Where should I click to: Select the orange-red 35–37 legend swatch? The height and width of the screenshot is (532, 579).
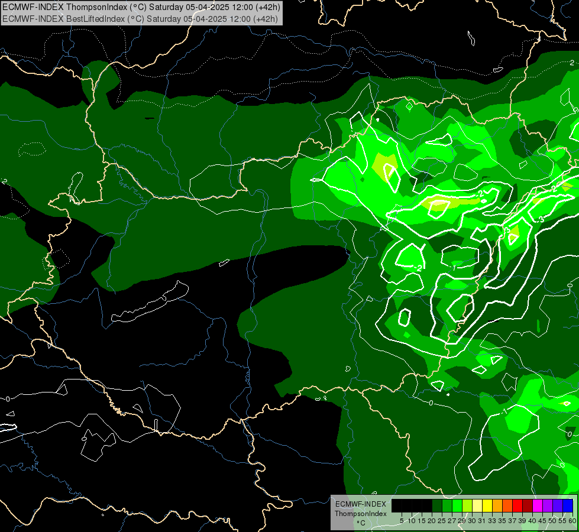coord(507,505)
